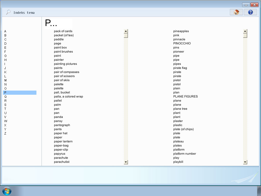Choose letter Q in the alphabet list
This screenshot has width=261, height=196.
click(5, 97)
